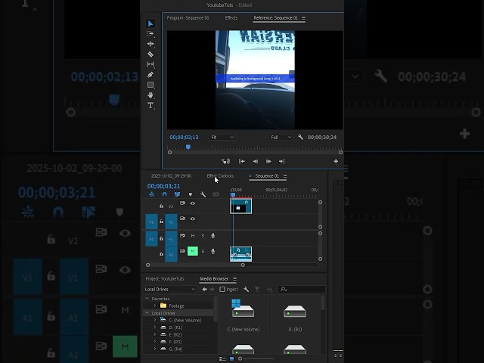Solo audio track A2

[203, 251]
